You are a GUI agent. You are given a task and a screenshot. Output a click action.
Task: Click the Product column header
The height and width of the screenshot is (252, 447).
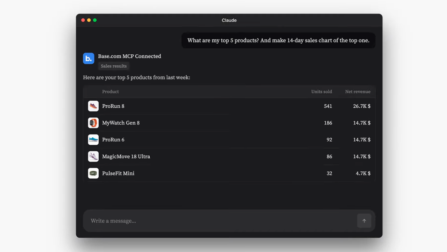[x=110, y=92]
